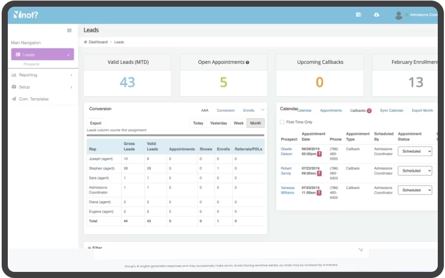Select the Today range button
Viewport: 445px width, 278px height.
198,123
